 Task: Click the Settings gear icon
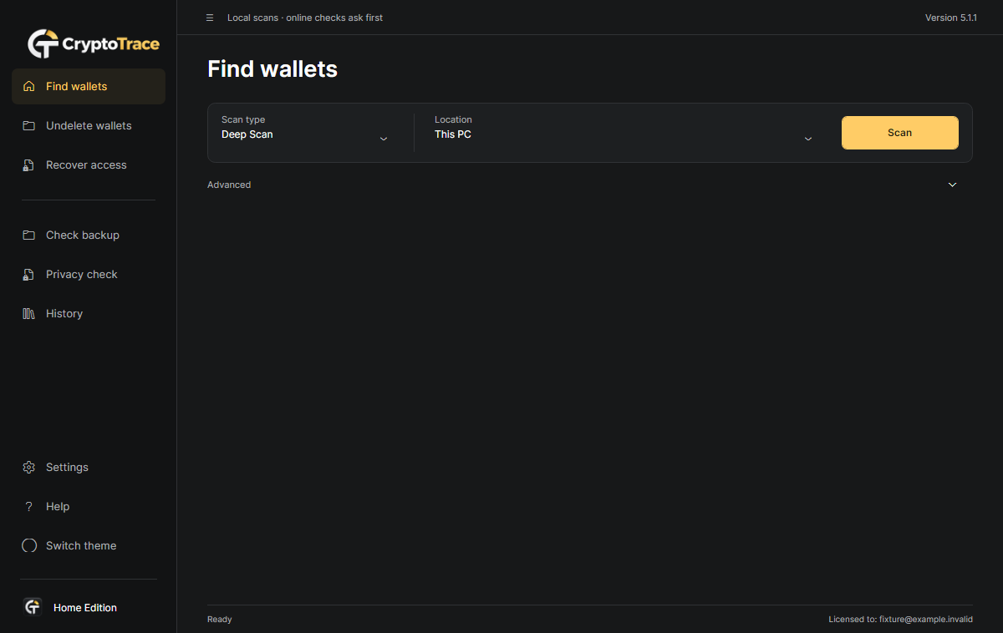[x=29, y=467]
